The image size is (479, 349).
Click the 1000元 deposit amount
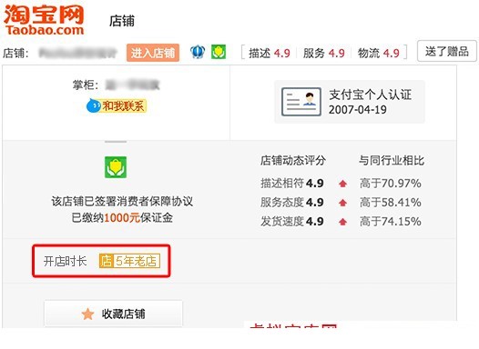(122, 218)
